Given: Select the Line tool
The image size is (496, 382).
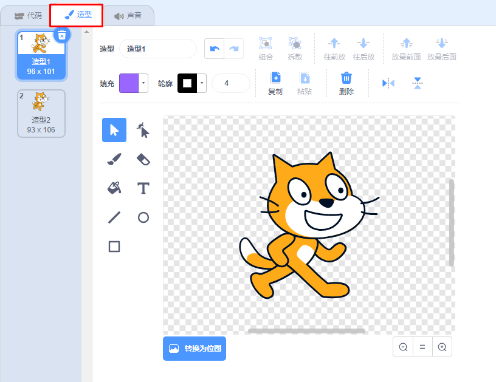Looking at the screenshot, I should (114, 217).
